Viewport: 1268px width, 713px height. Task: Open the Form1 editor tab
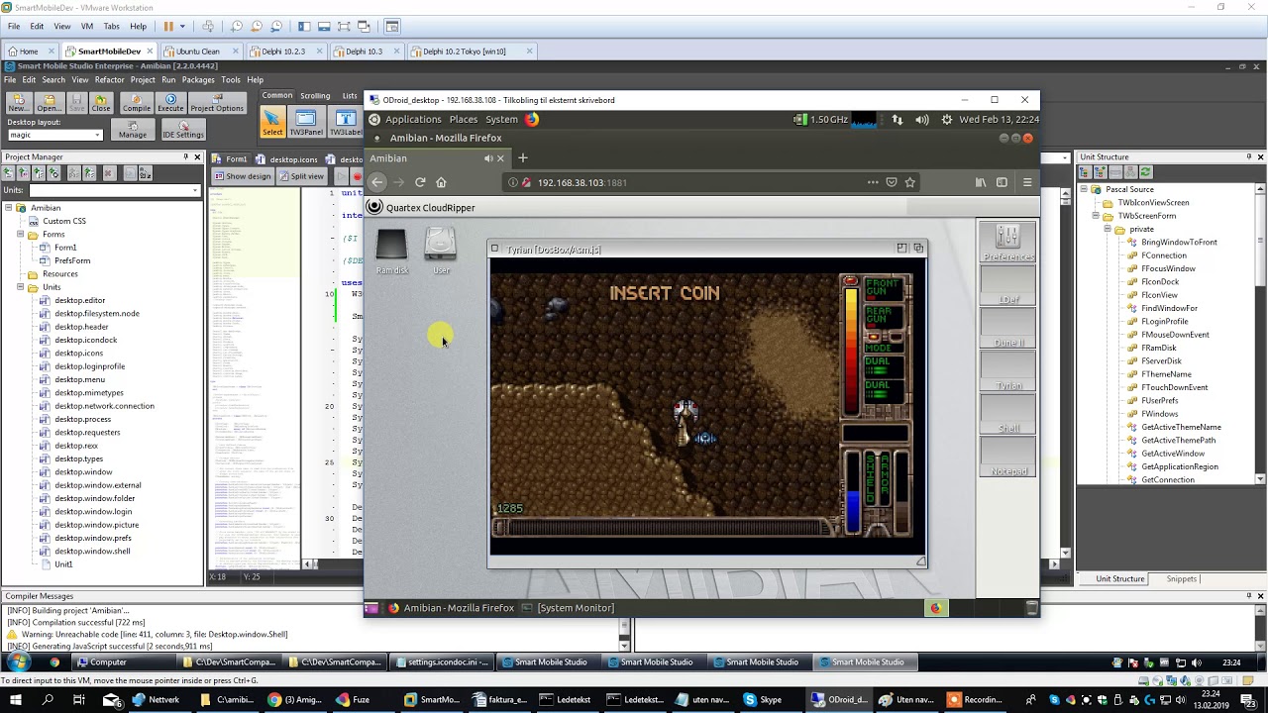pos(229,158)
